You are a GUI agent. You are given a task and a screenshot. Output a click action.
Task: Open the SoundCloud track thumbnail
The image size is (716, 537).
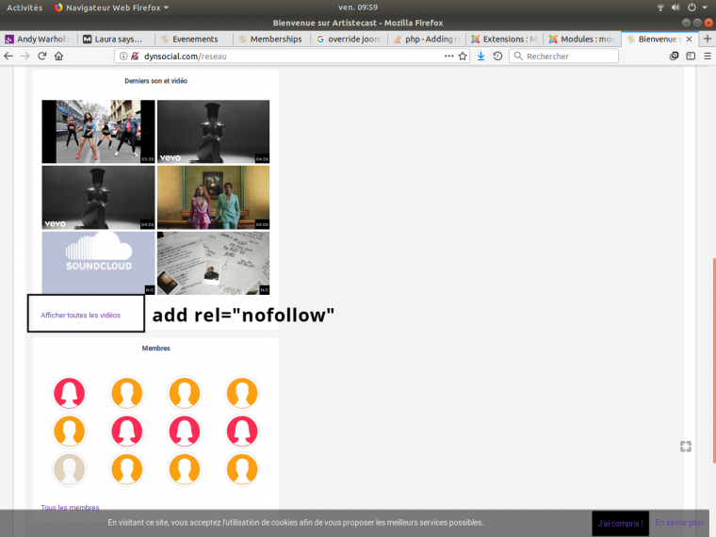click(x=98, y=263)
